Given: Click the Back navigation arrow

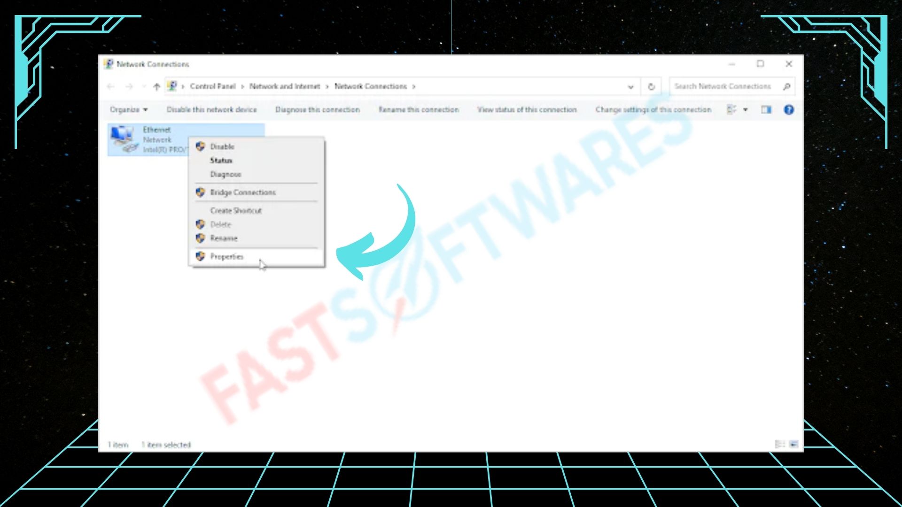Looking at the screenshot, I should [x=111, y=86].
